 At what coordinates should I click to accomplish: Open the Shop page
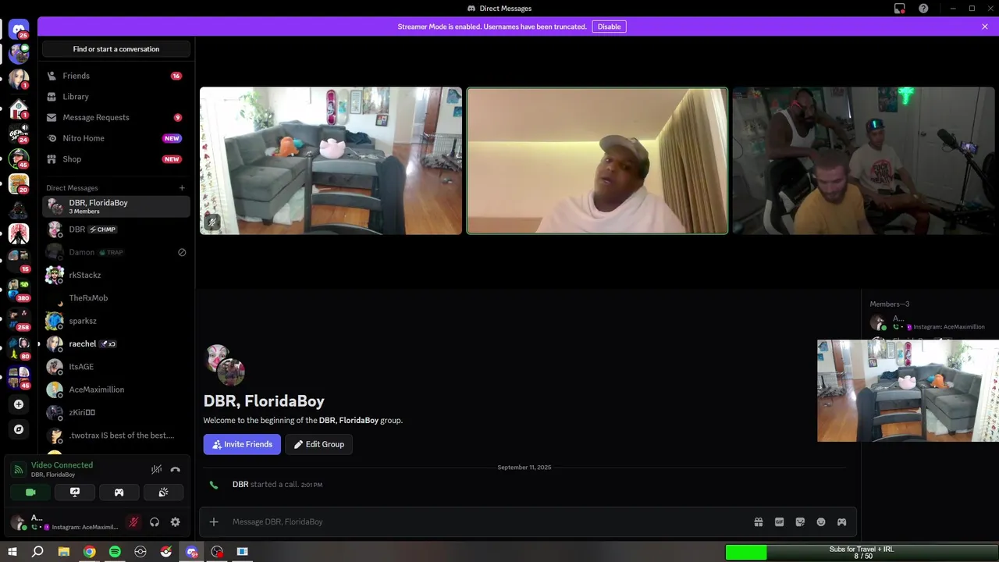pos(116,159)
